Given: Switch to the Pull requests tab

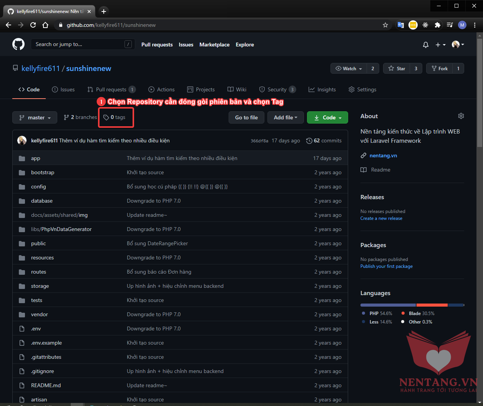Looking at the screenshot, I should tap(111, 89).
